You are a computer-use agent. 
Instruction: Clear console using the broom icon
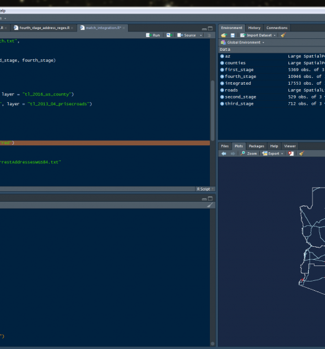pos(210,205)
